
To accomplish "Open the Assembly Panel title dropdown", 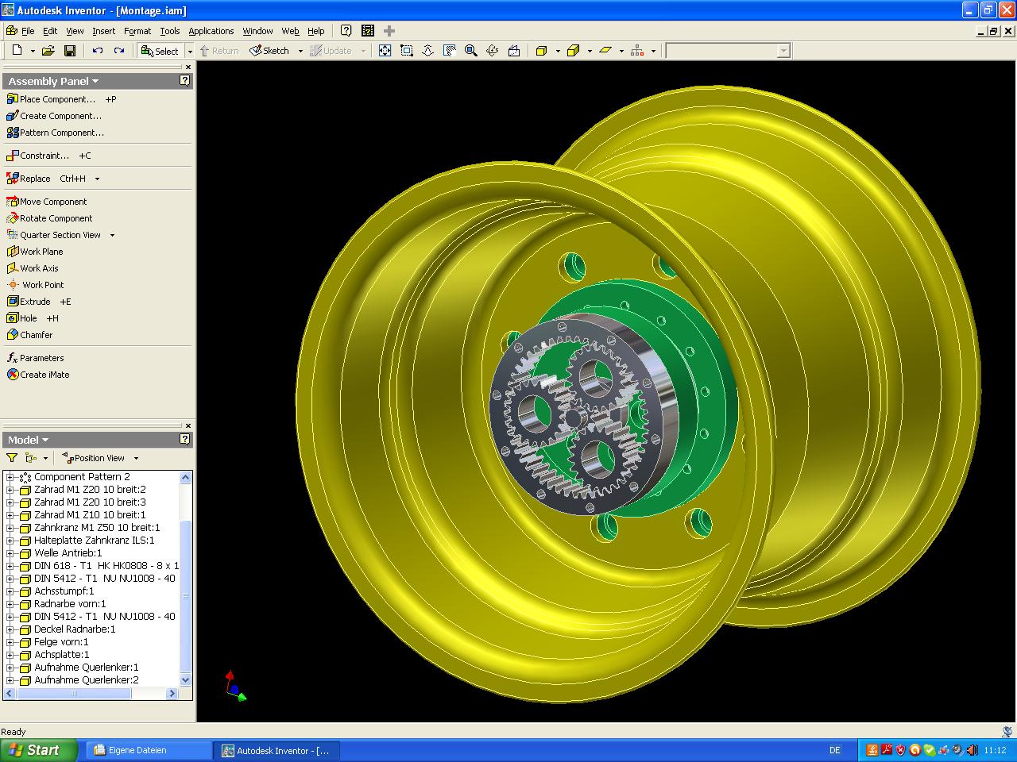I will pos(95,81).
